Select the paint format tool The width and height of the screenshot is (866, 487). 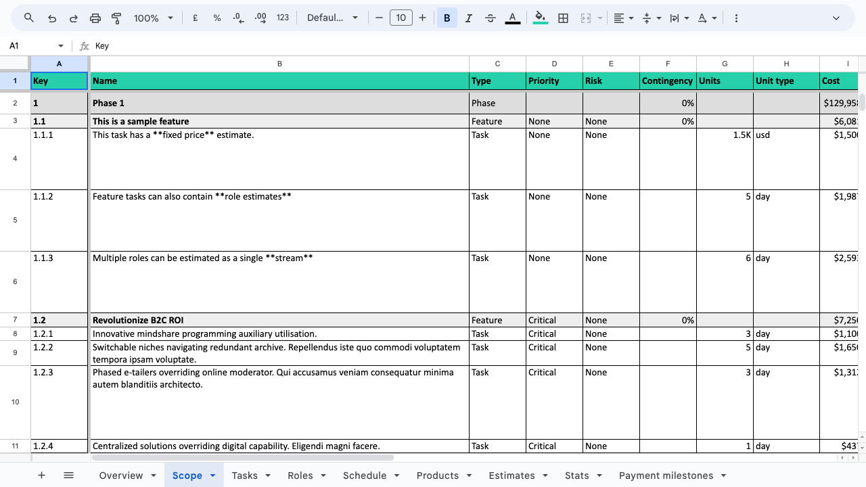pos(116,18)
